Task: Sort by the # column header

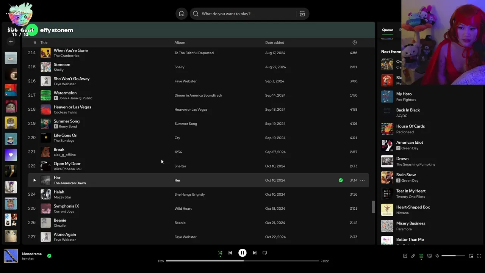Action: click(34, 42)
